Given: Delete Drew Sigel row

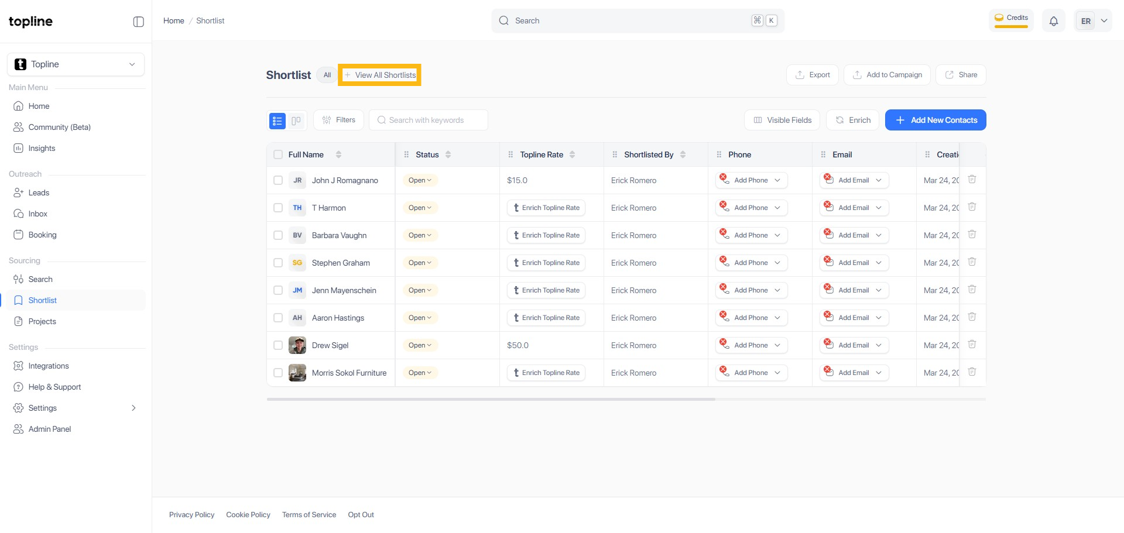Looking at the screenshot, I should tap(972, 344).
